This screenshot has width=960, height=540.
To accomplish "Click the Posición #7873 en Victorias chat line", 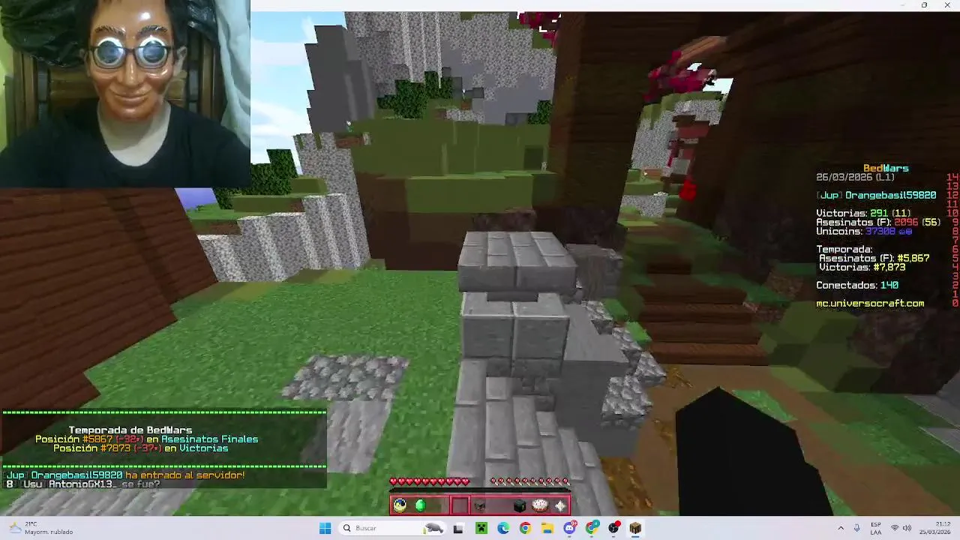I will pyautogui.click(x=140, y=448).
